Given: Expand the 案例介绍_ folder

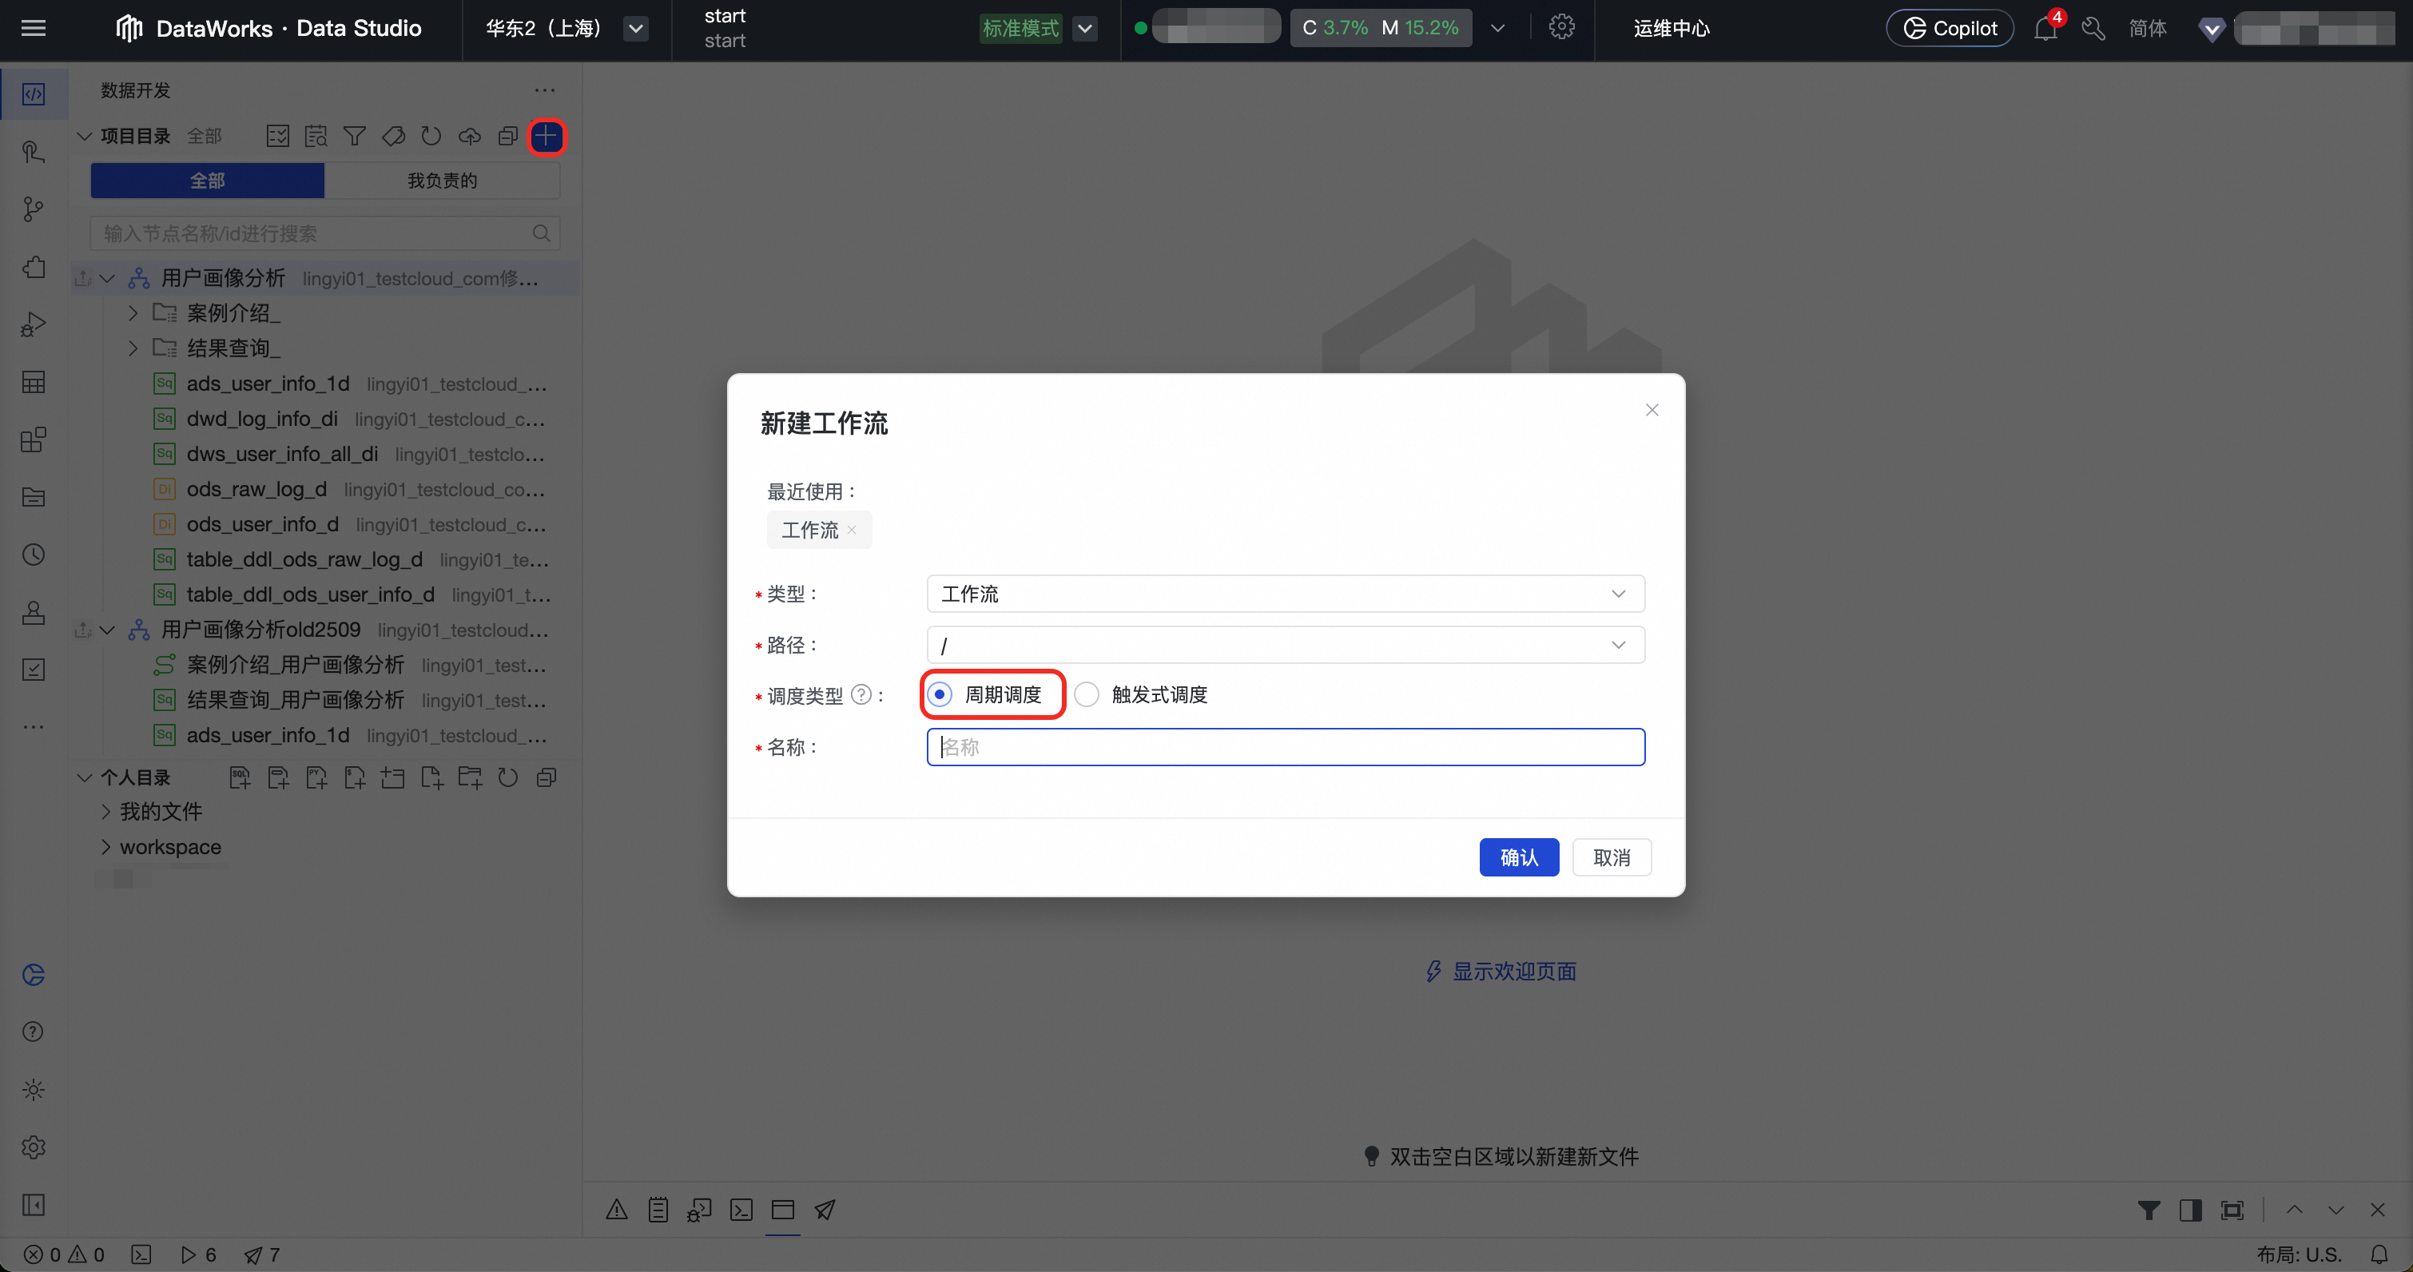Looking at the screenshot, I should coord(133,313).
